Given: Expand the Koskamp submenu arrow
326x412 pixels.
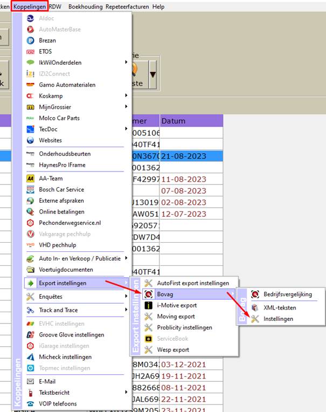Looking at the screenshot, I should point(126,95).
